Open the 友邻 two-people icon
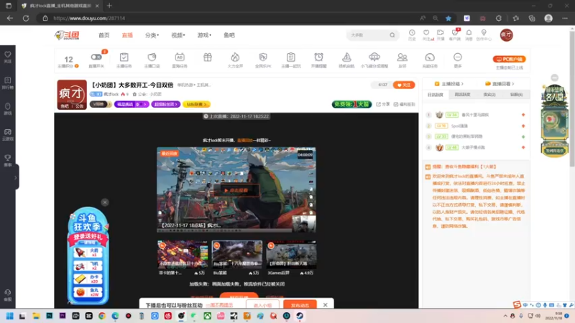The image size is (575, 323). tap(402, 57)
